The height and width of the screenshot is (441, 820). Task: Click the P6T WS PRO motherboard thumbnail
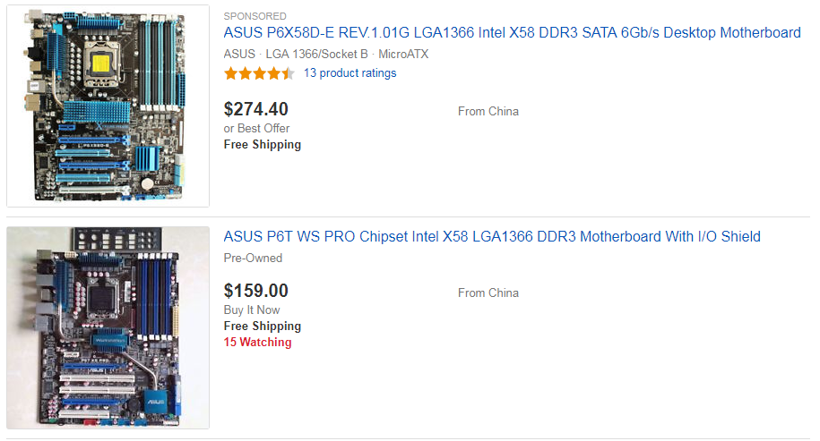pos(108,327)
